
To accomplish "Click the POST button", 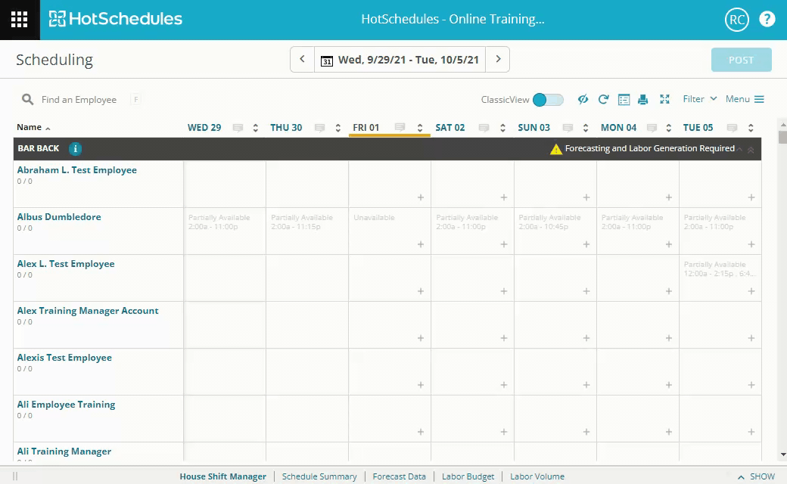I will tap(741, 60).
